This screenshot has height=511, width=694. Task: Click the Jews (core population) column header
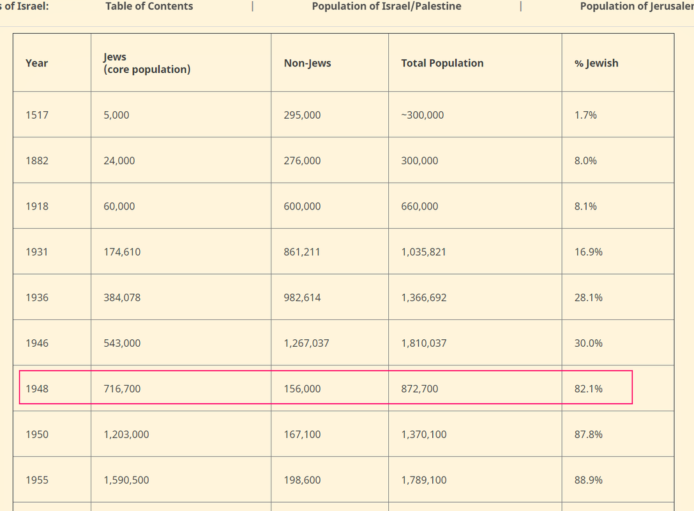click(x=181, y=63)
